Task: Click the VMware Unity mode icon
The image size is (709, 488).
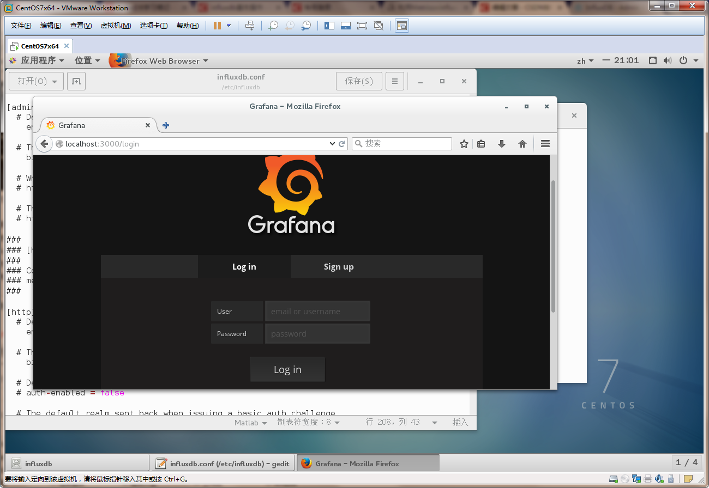Action: [x=378, y=26]
